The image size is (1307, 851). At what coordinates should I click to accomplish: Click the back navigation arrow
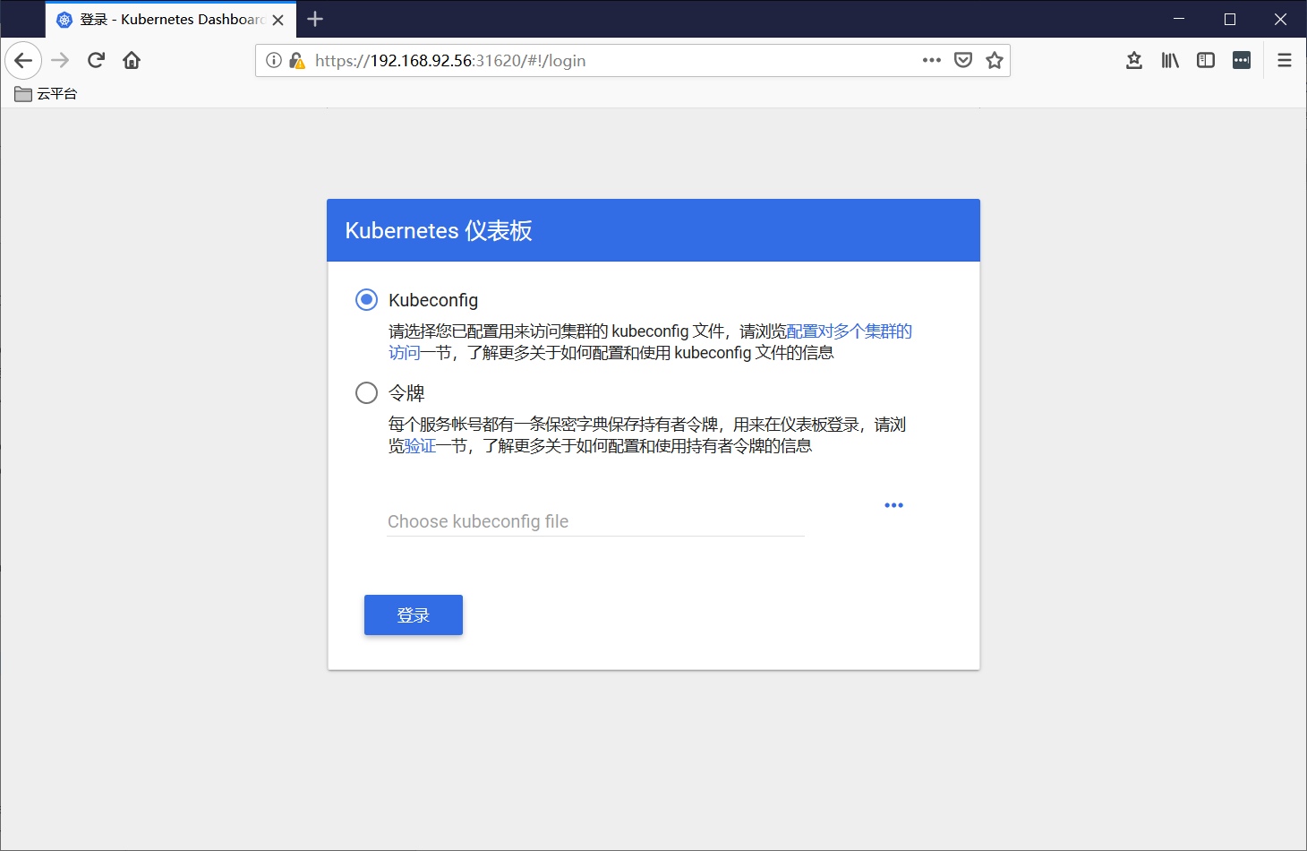pos(23,60)
